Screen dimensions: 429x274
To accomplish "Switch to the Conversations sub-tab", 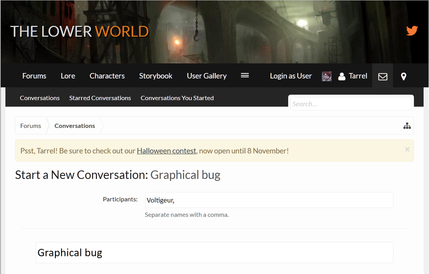I will click(x=40, y=98).
